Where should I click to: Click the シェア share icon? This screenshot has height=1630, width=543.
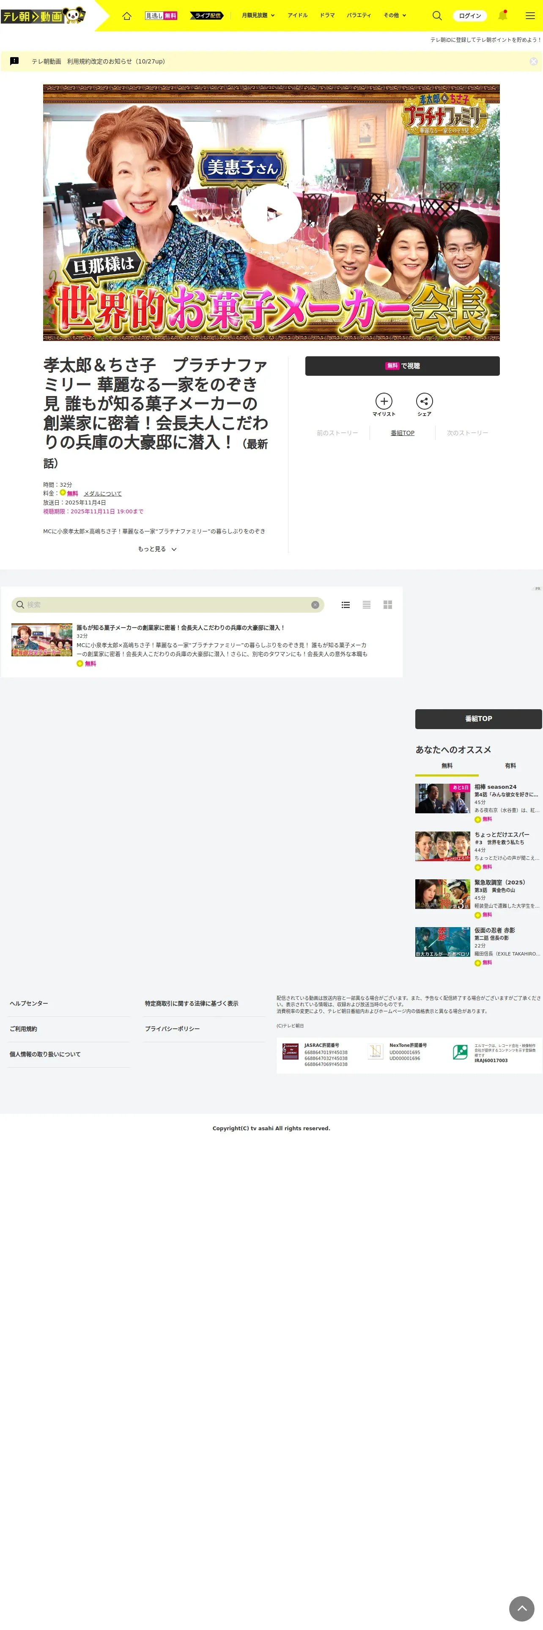tap(424, 405)
